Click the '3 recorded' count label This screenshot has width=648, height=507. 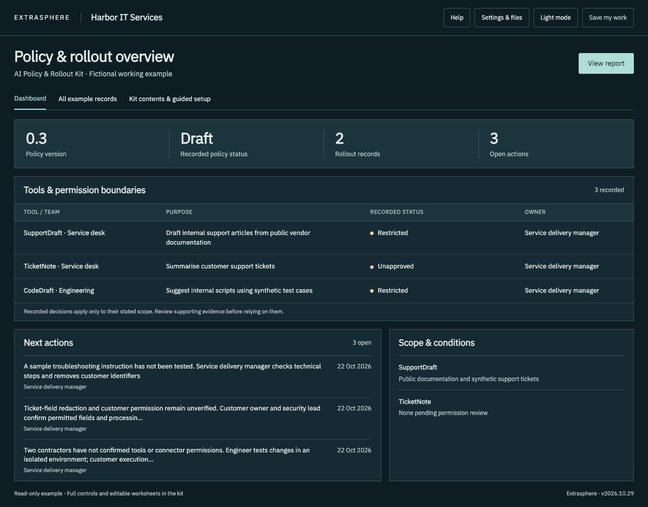coord(609,190)
